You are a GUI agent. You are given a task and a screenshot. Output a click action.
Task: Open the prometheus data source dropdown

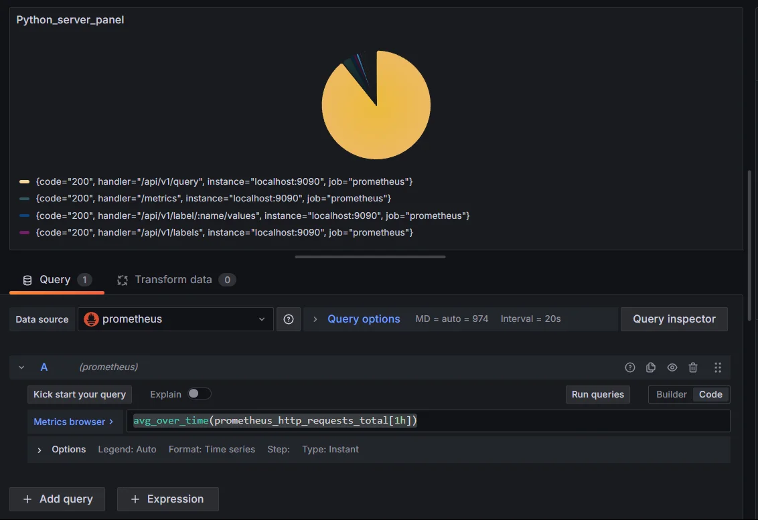[174, 319]
